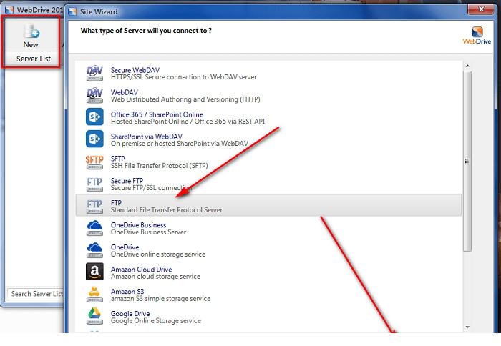Click the OneDrive Business cloud icon
The image size is (501, 346).
pyautogui.click(x=94, y=228)
